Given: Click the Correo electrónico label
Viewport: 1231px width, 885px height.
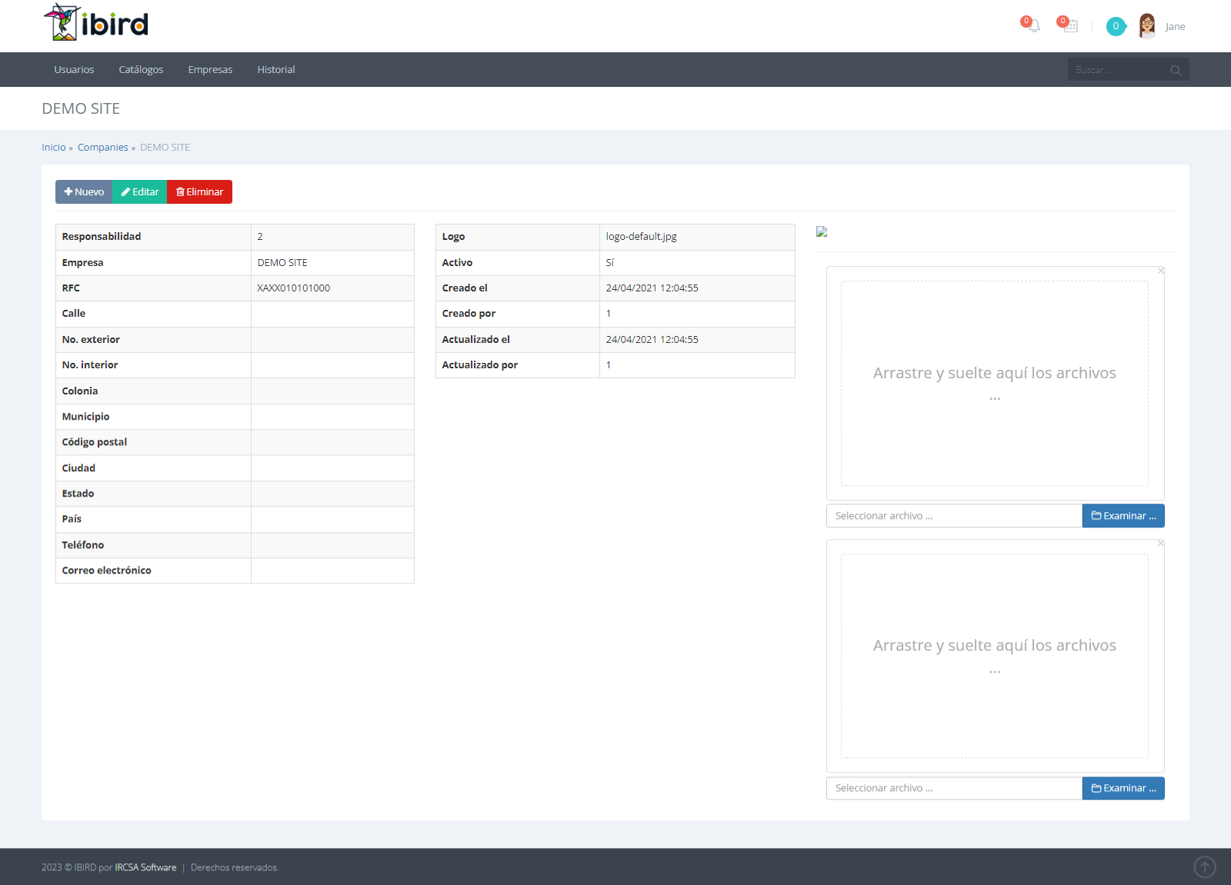Looking at the screenshot, I should 107,570.
